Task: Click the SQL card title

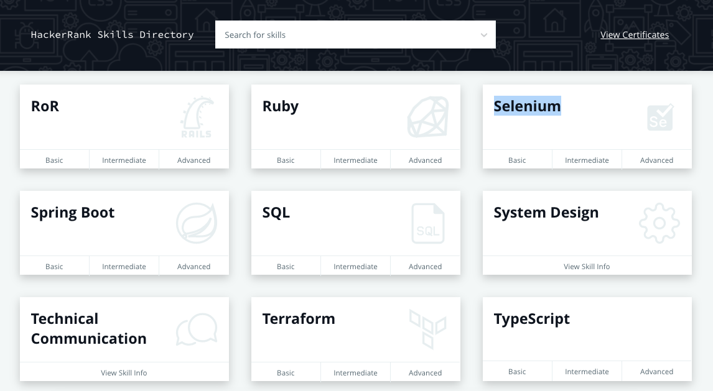Action: pyautogui.click(x=276, y=213)
